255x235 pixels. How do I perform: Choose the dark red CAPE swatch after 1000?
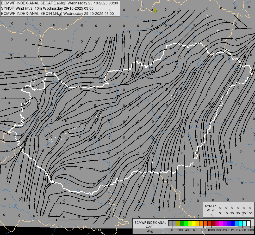pos(213,223)
